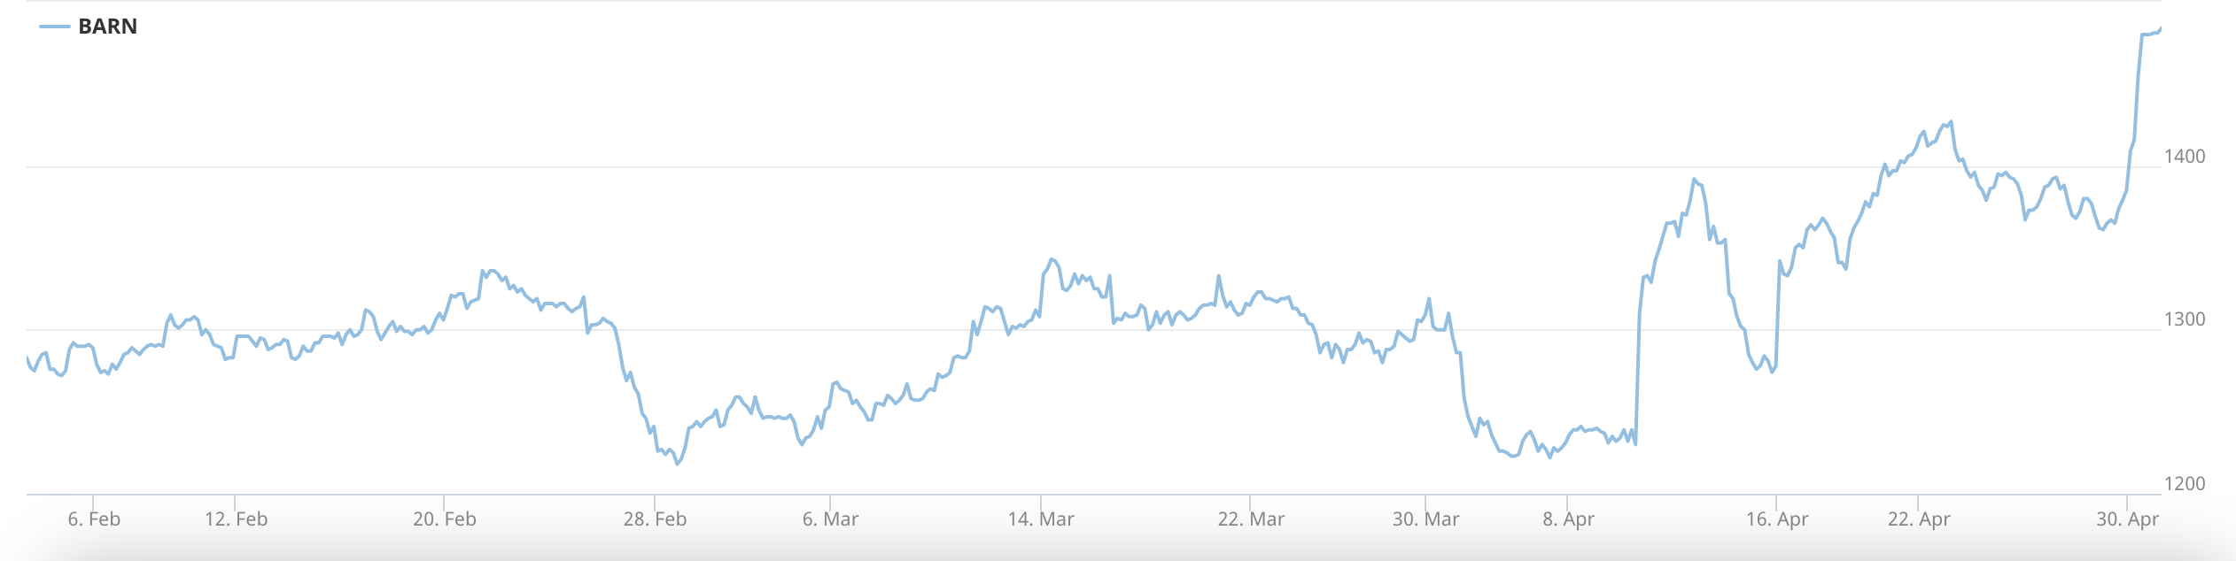This screenshot has width=2236, height=561.
Task: Click the 1400 price axis label
Action: pos(2185,157)
